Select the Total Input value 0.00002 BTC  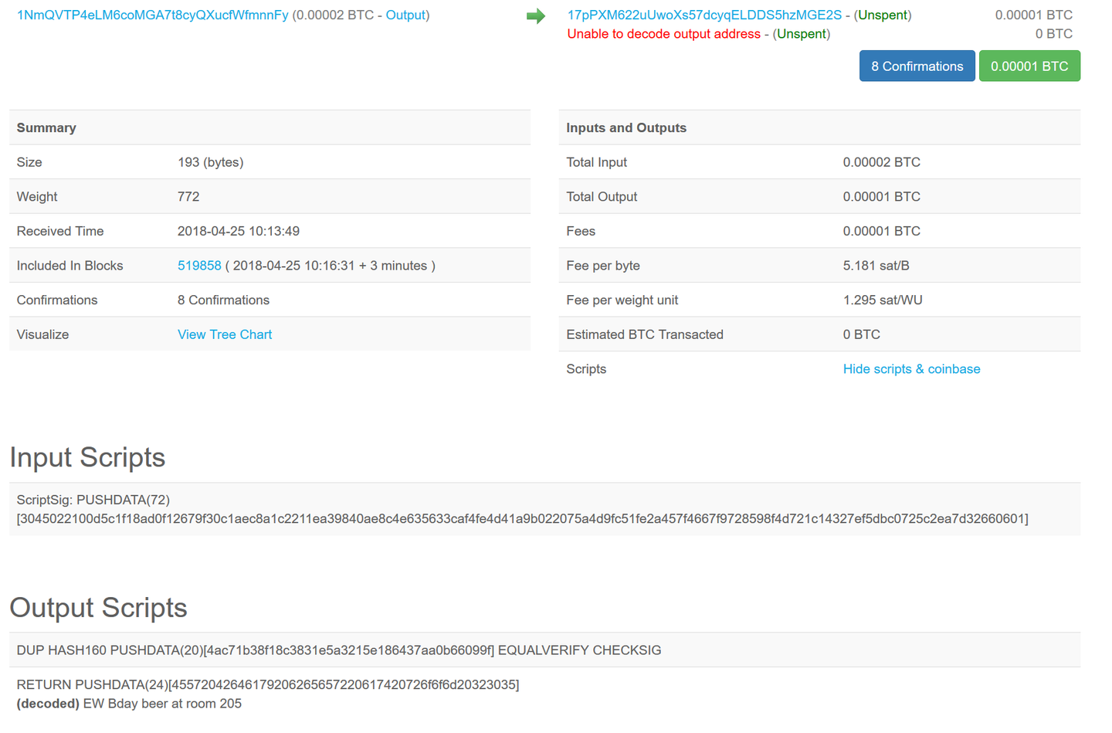(882, 162)
